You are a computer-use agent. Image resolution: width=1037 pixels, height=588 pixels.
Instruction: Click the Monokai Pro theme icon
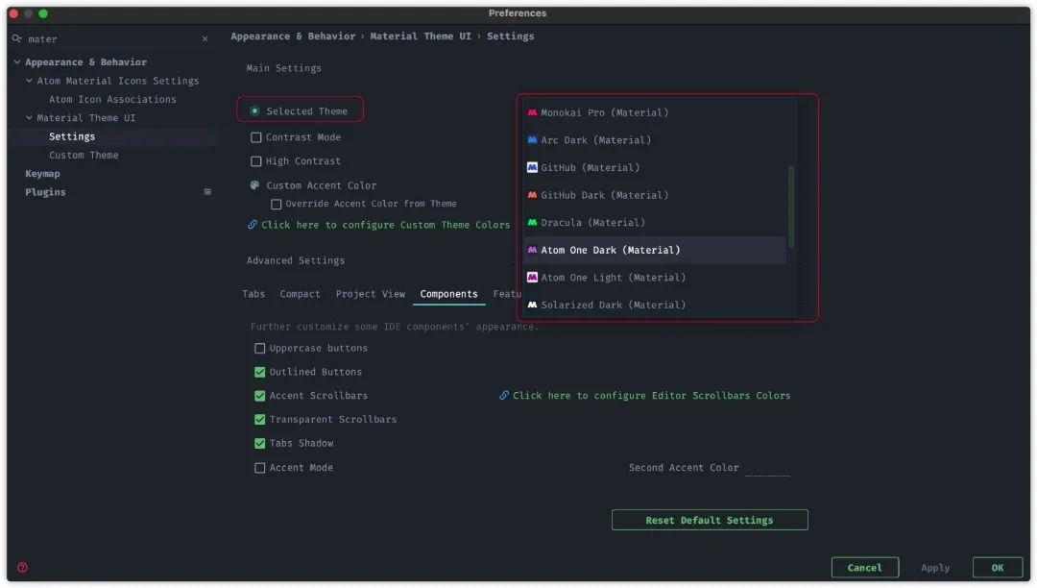tap(532, 112)
